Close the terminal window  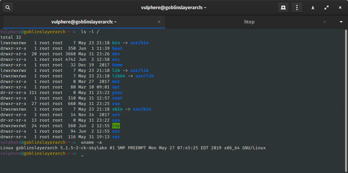pyautogui.click(x=340, y=8)
